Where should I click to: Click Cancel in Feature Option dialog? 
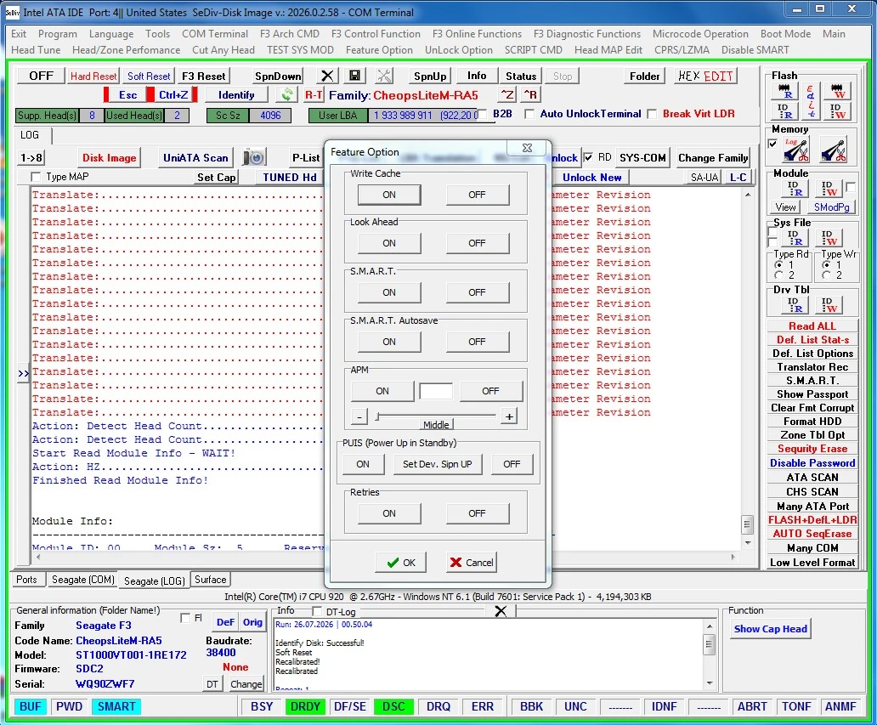click(472, 562)
